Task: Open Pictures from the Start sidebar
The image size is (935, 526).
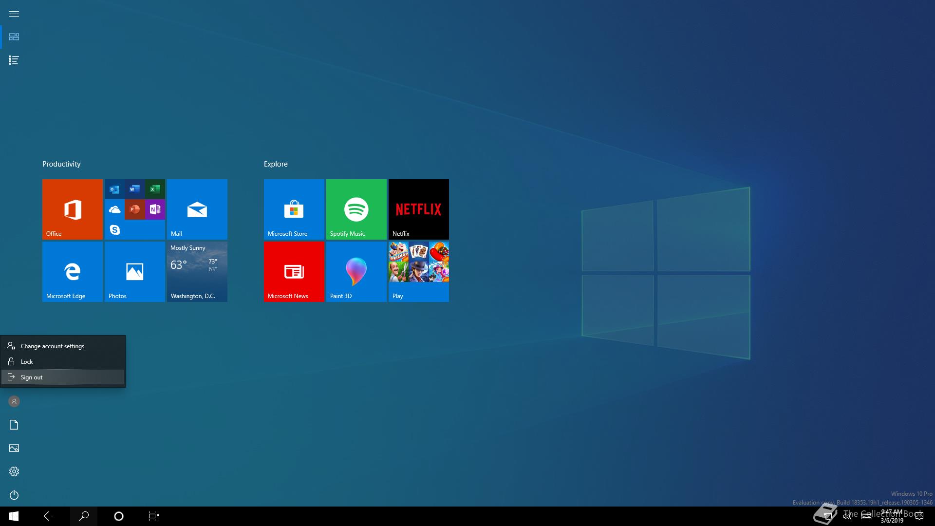Action: point(14,448)
